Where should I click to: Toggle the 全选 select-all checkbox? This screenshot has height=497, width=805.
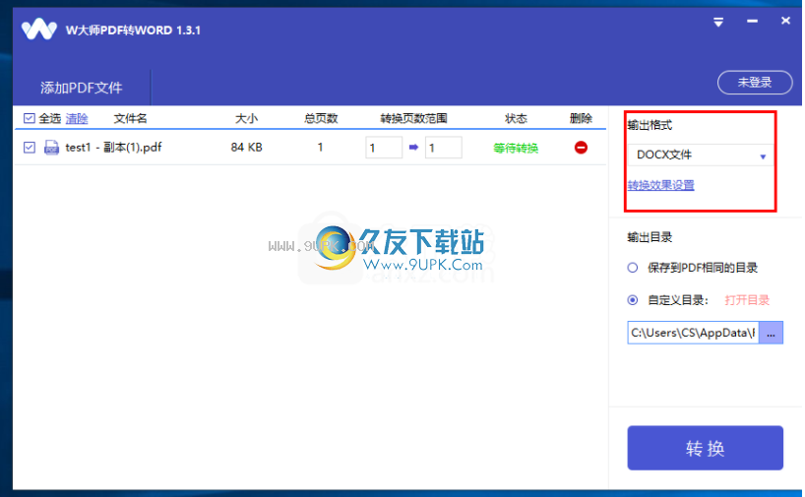point(30,119)
